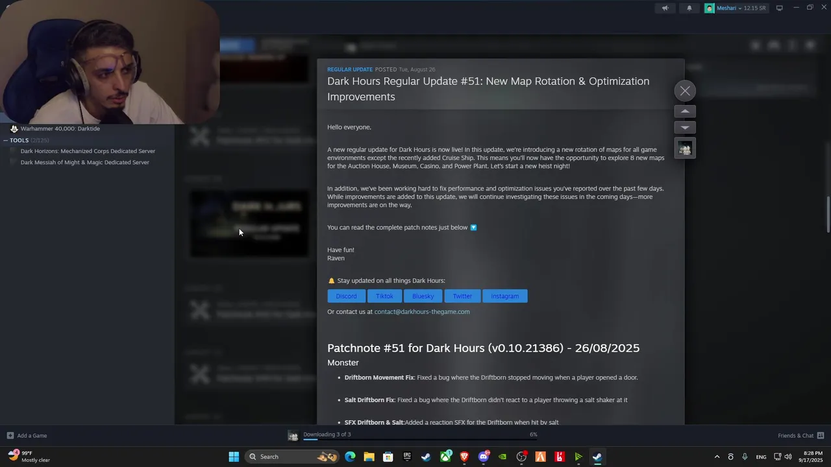Click the Meshari profile avatar

pos(710,8)
